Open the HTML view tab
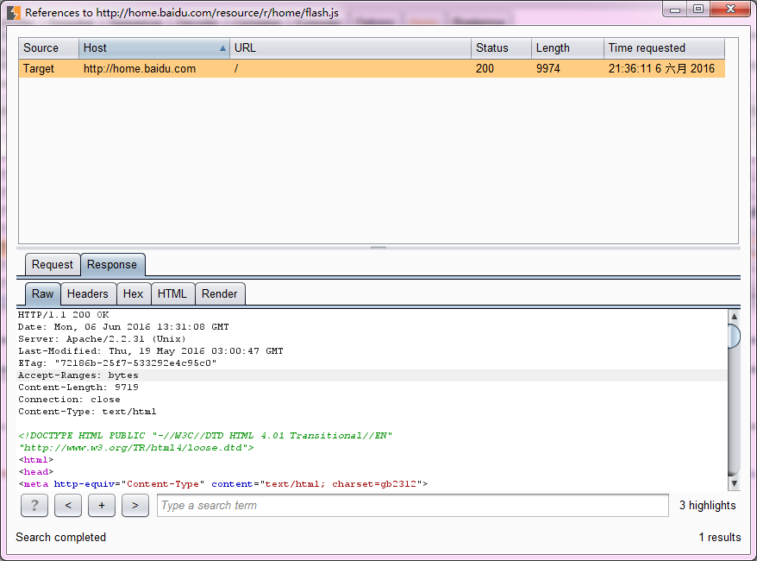 pos(172,293)
